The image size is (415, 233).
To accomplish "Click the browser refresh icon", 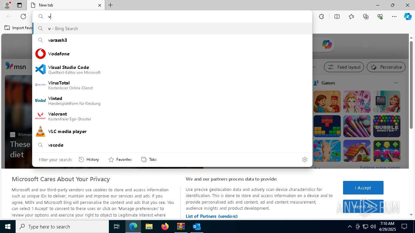I will (23, 17).
